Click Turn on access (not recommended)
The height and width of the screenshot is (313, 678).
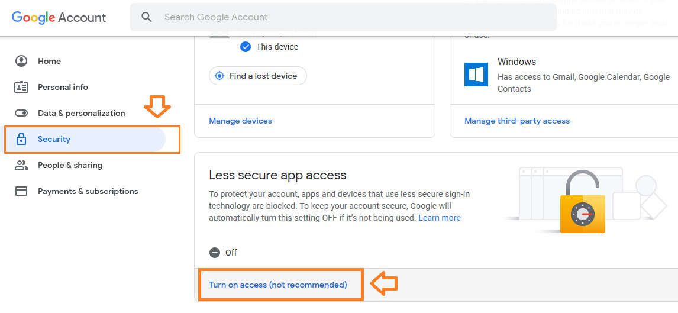[x=278, y=285]
